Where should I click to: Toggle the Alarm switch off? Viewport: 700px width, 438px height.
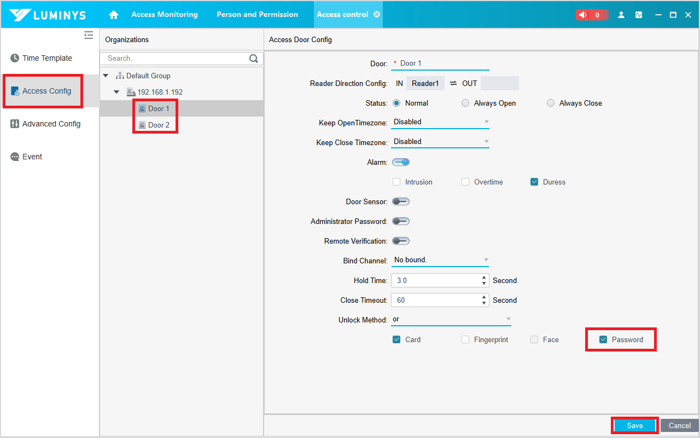tap(401, 162)
